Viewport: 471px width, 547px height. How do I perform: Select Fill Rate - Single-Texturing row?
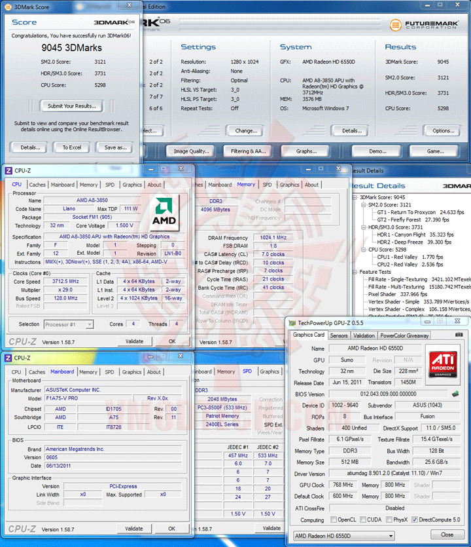point(419,280)
